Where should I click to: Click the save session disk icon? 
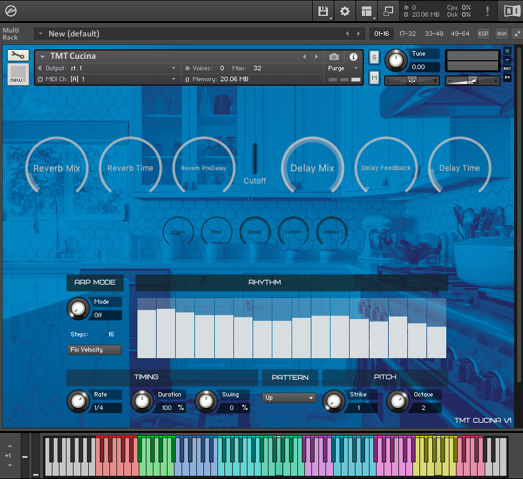(x=323, y=11)
